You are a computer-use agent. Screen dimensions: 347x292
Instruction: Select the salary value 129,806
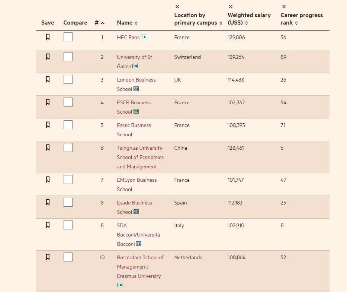coord(236,37)
